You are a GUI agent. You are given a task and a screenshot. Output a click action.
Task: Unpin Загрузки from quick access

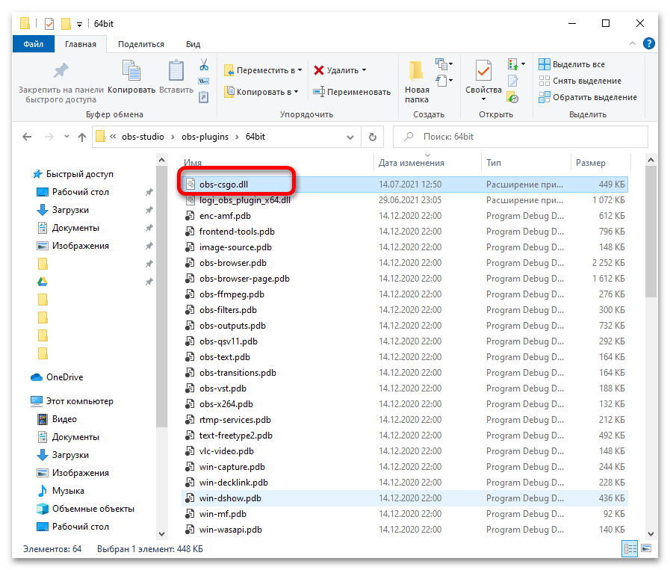[149, 210]
